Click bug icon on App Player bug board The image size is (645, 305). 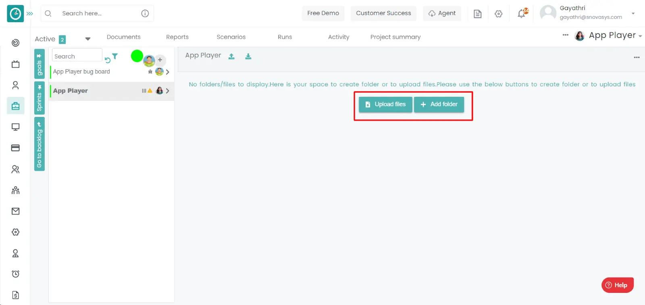point(150,72)
